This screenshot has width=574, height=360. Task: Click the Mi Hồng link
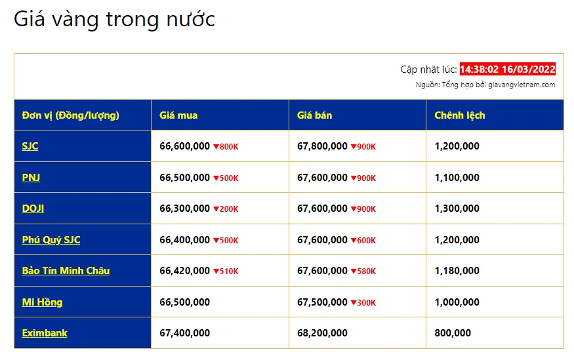42,302
